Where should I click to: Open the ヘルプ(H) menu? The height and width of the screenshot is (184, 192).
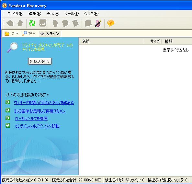(91, 14)
